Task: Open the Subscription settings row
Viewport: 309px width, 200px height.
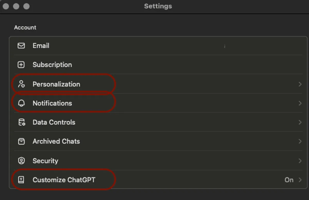Action: tap(52, 65)
